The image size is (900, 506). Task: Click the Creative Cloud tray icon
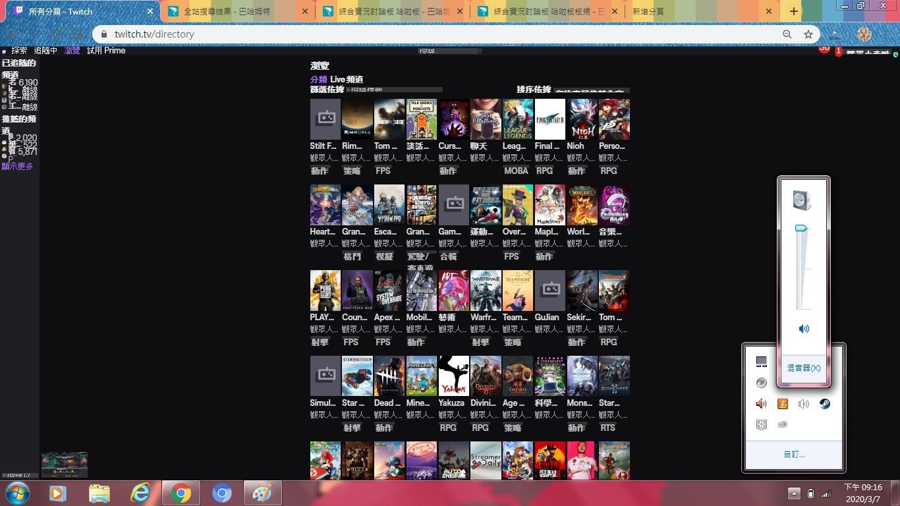click(783, 425)
